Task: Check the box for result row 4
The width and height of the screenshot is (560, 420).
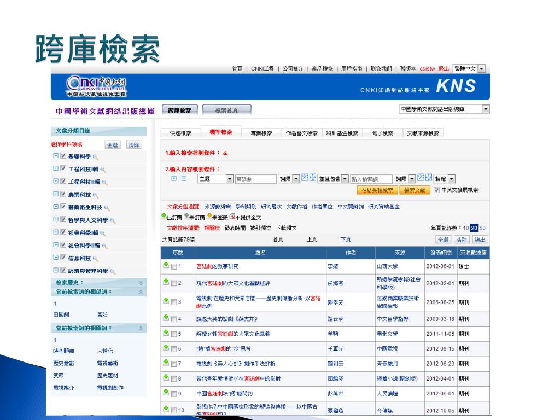Action: click(174, 319)
